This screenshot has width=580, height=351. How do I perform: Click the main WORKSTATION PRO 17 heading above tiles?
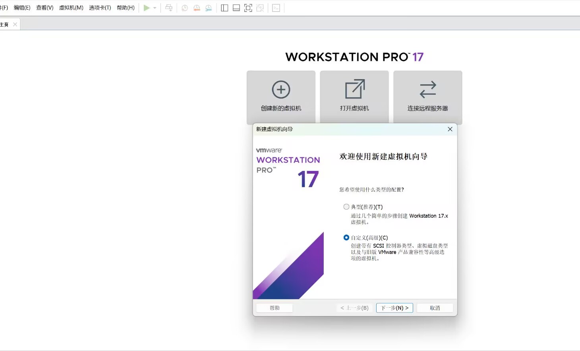[354, 57]
